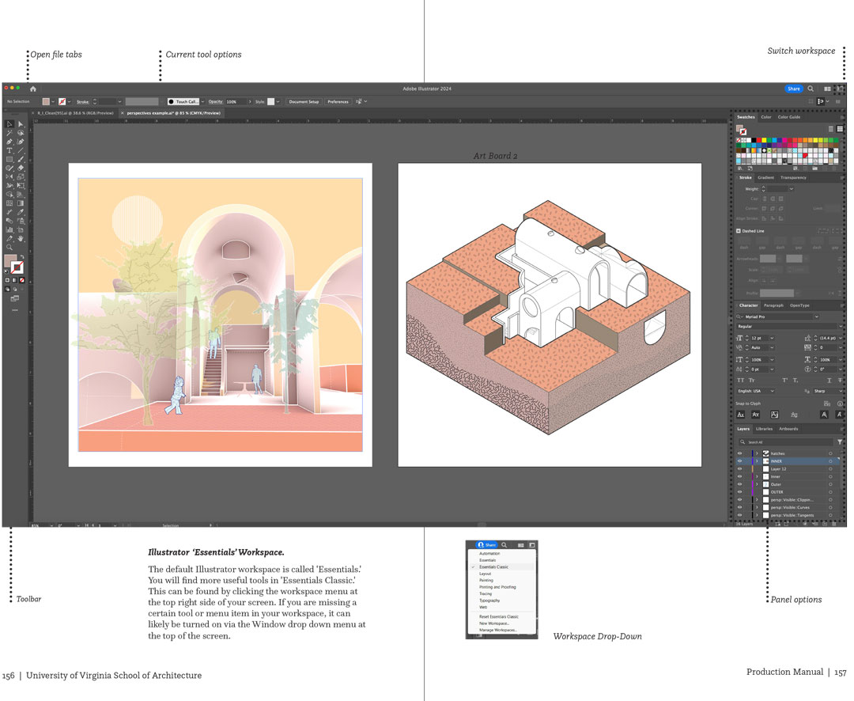
Task: Switch to the Gradient panel tab
Action: [765, 177]
